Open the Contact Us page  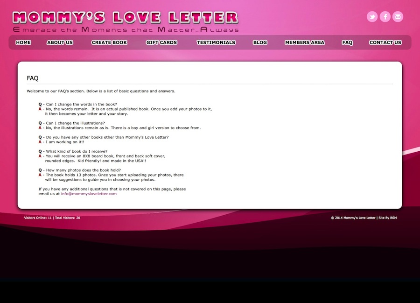tap(385, 42)
